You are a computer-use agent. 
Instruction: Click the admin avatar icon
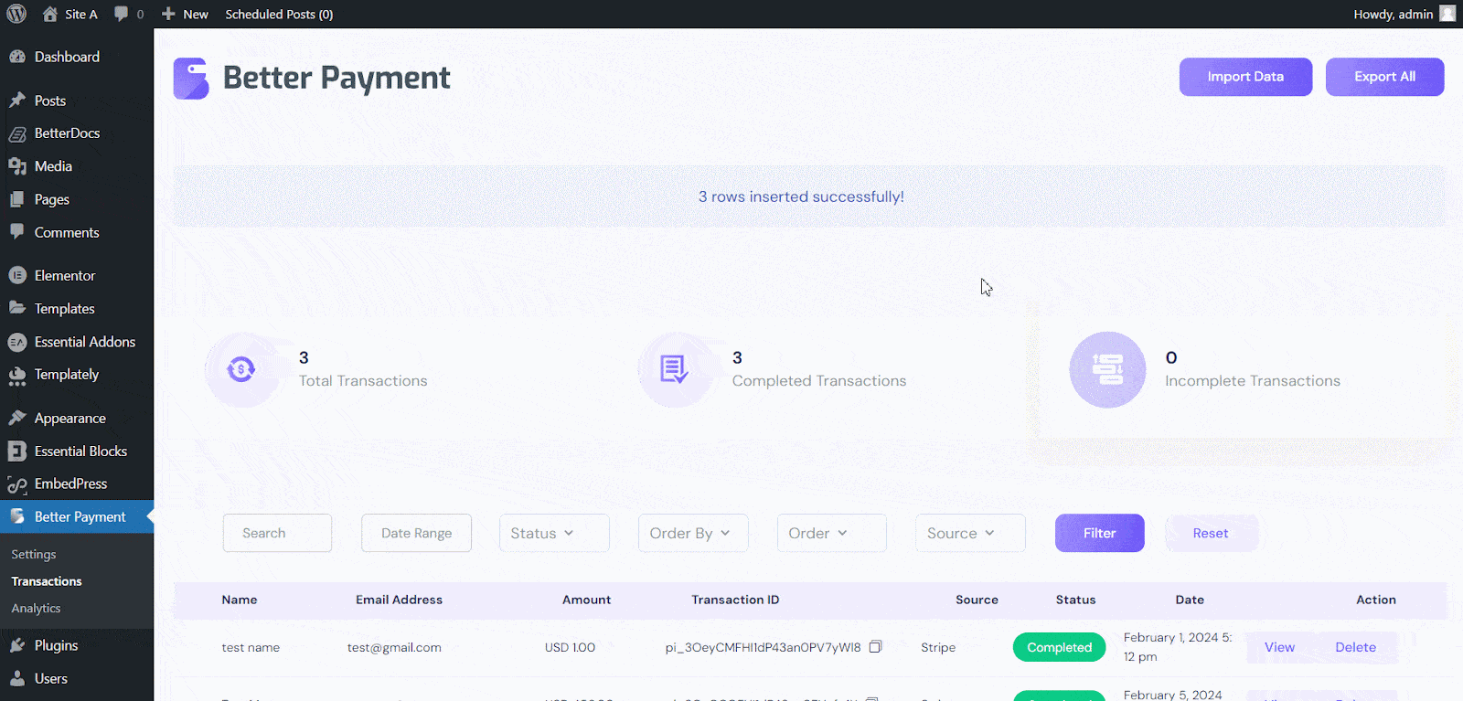[x=1447, y=14]
